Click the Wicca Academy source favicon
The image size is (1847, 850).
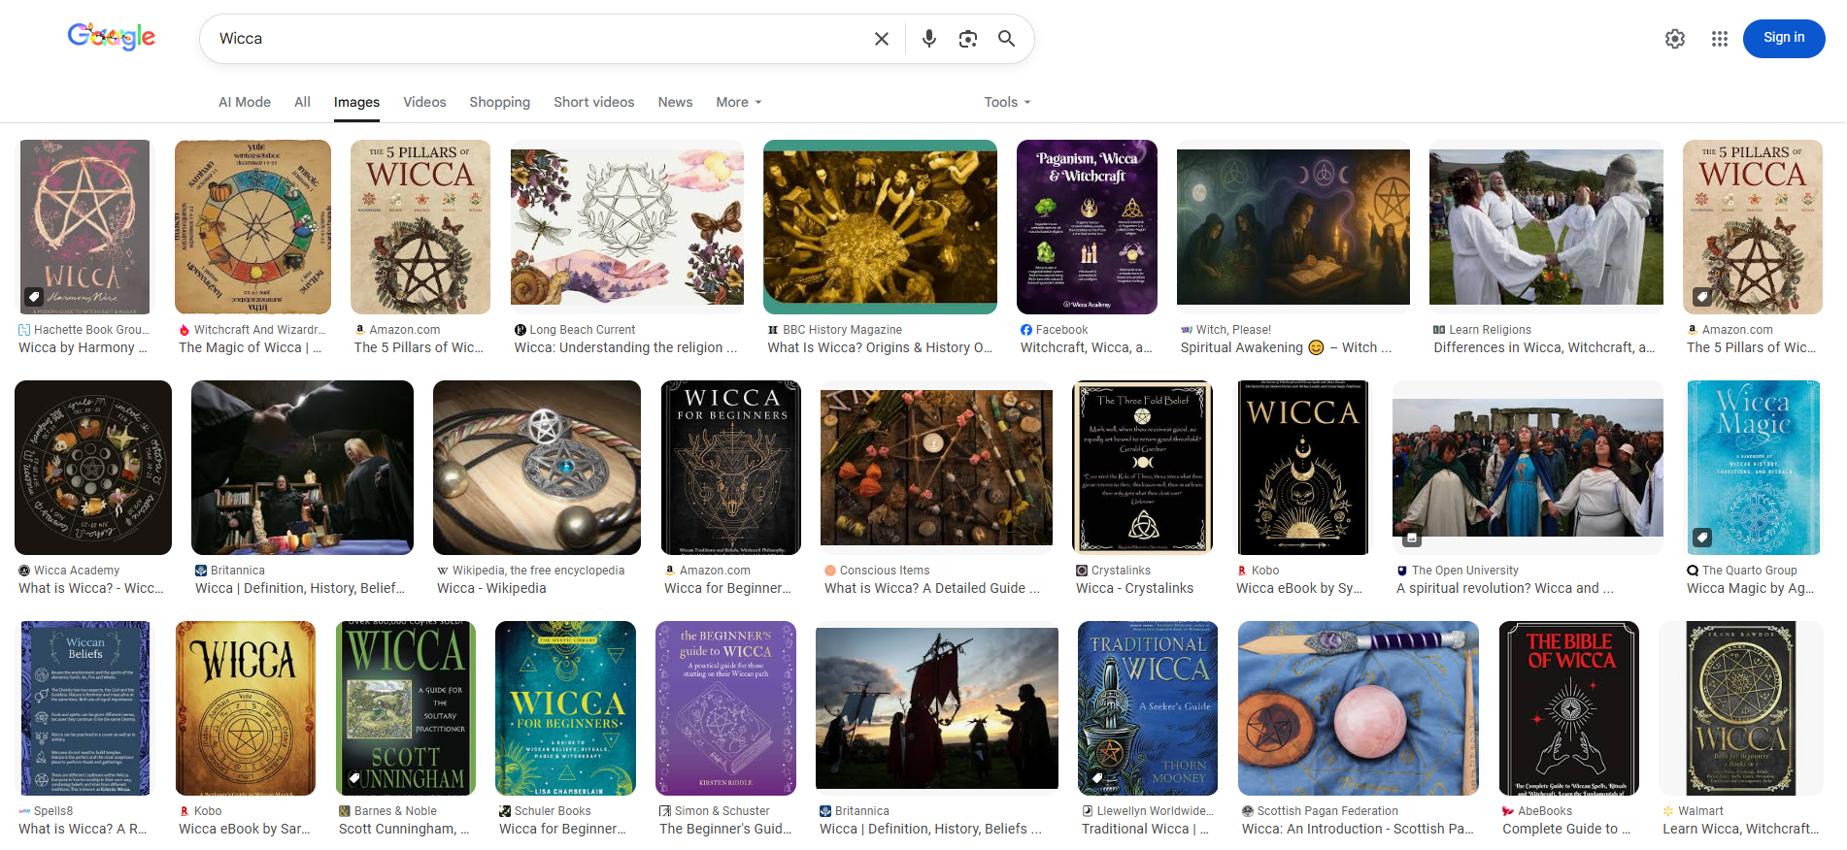coord(24,571)
